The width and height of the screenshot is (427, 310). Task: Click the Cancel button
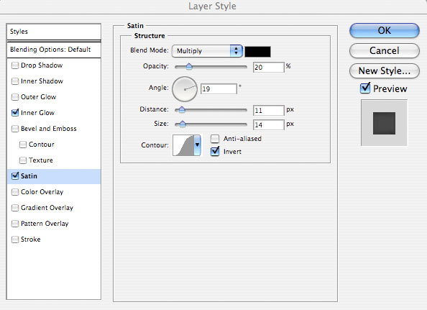click(385, 50)
